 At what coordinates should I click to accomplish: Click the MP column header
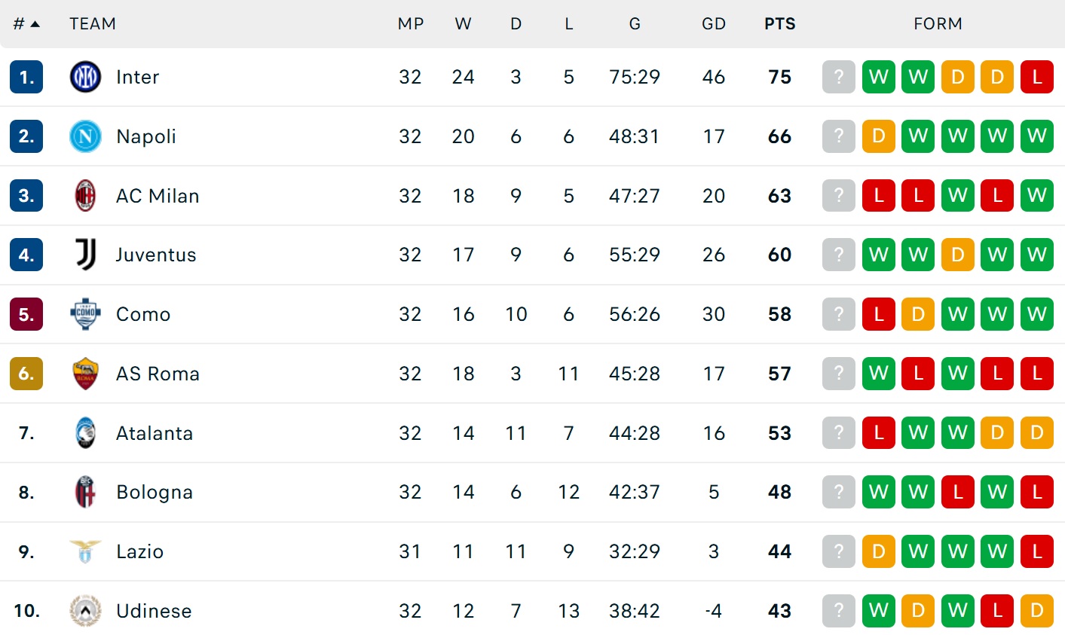point(411,24)
